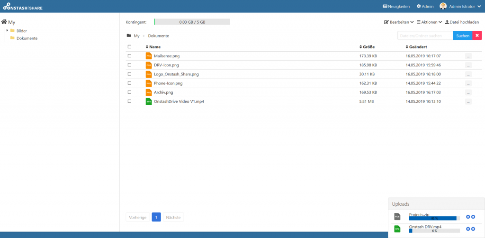This screenshot has width=485, height=238.
Task: Click the gray file icon of Projects.zip upload
Action: (x=397, y=216)
